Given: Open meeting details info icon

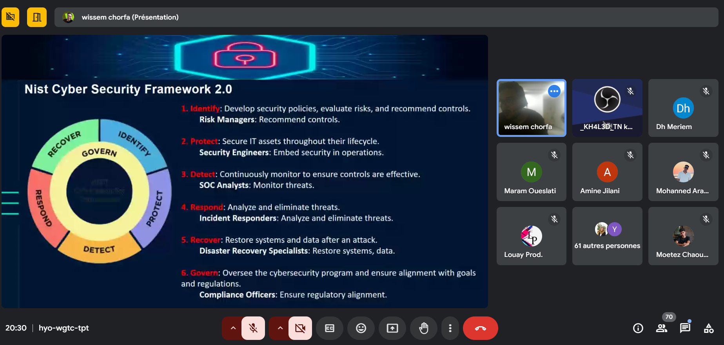Looking at the screenshot, I should (638, 328).
